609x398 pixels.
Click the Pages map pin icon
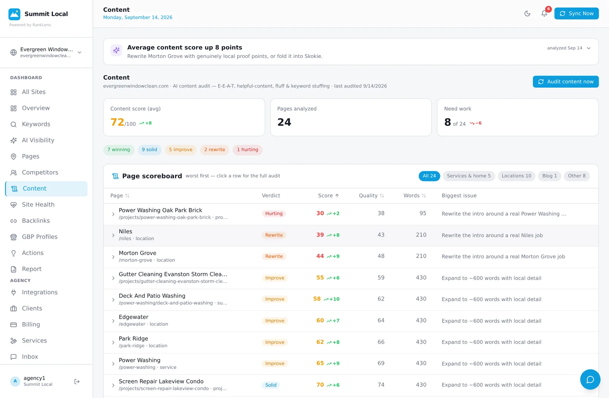click(14, 156)
